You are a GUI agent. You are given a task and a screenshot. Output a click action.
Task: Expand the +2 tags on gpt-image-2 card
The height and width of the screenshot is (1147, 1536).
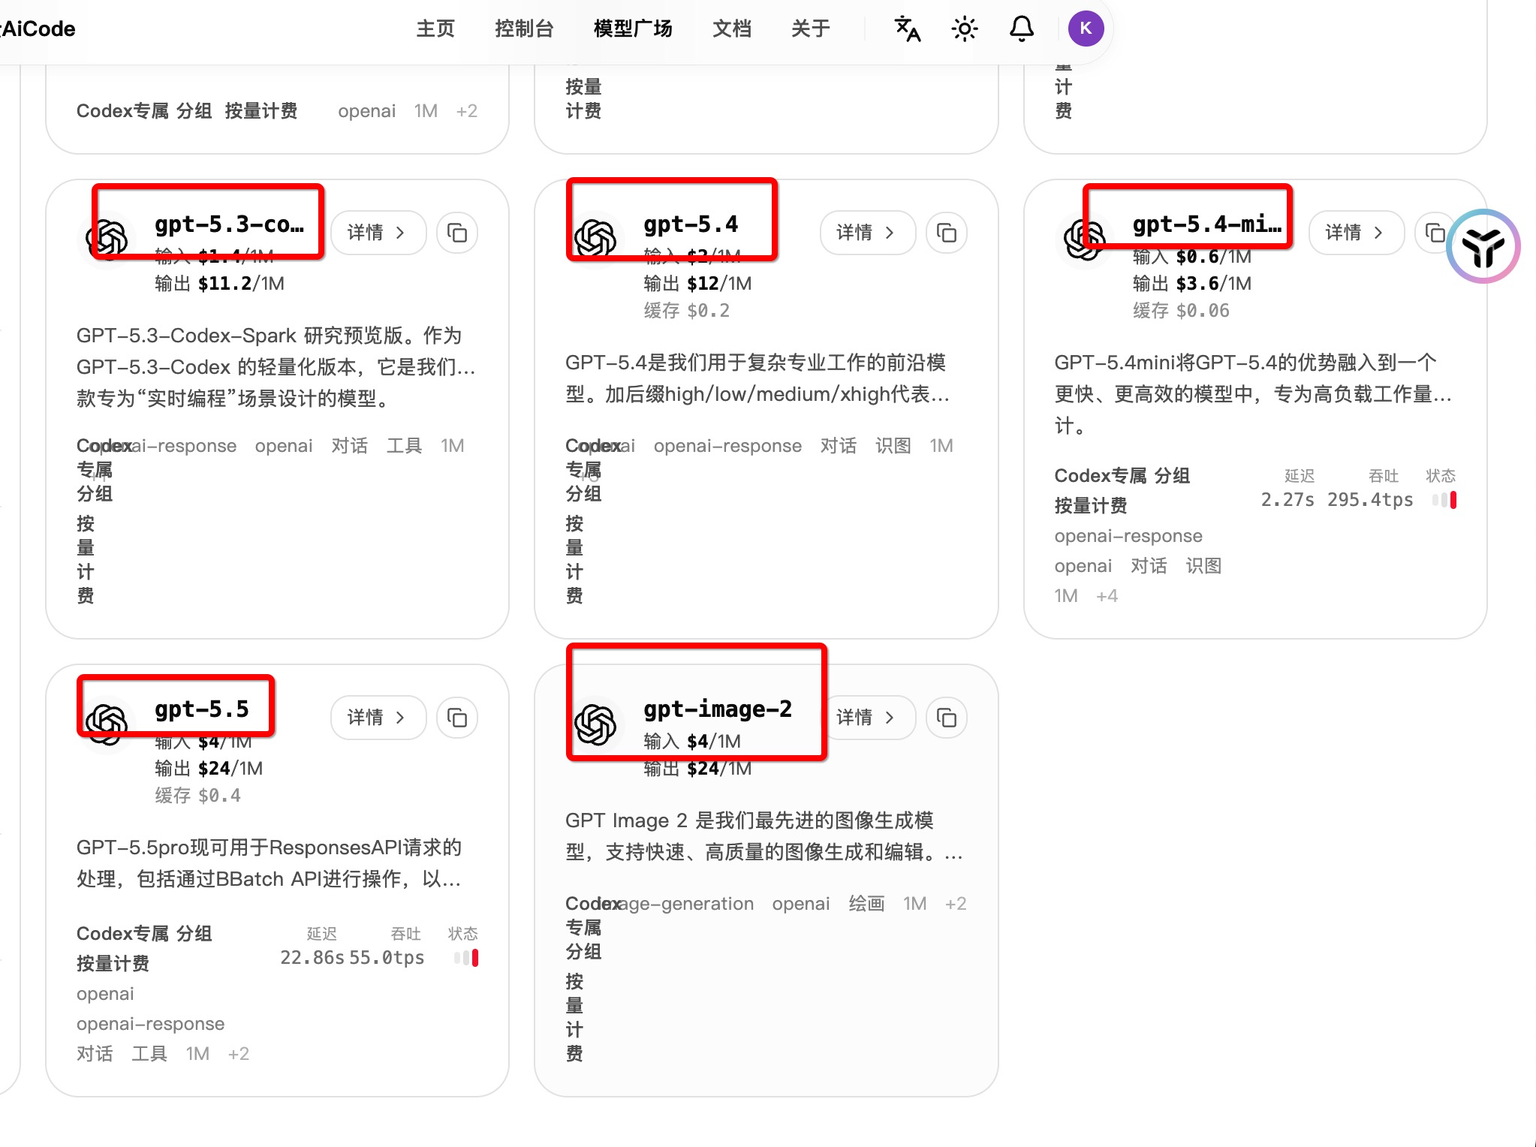click(956, 904)
